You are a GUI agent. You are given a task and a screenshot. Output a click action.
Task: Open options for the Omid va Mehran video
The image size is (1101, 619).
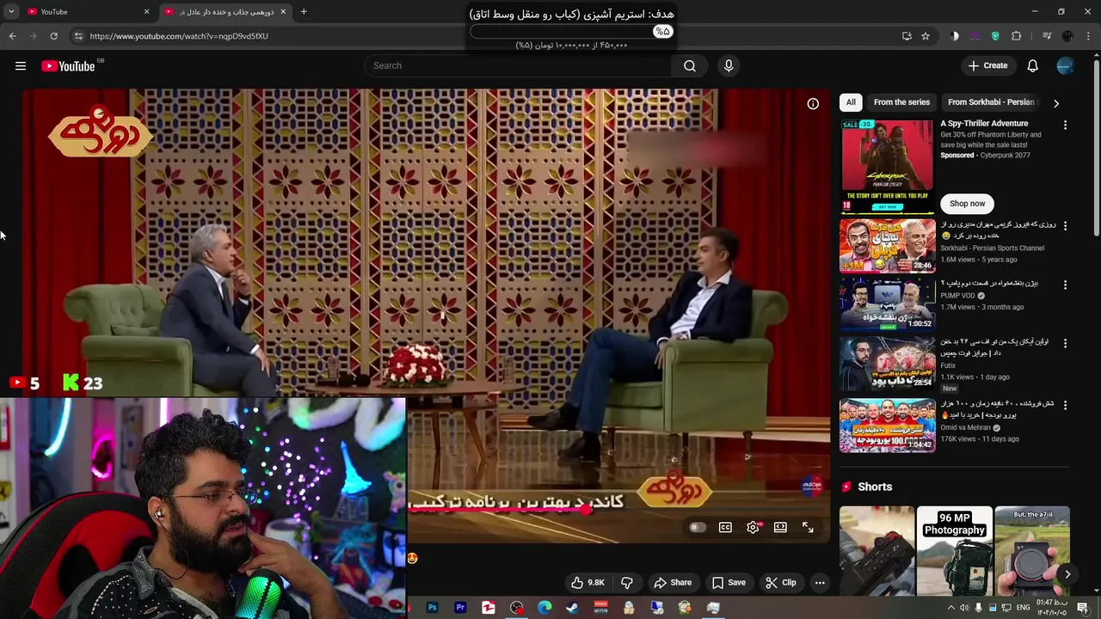pos(1065,405)
